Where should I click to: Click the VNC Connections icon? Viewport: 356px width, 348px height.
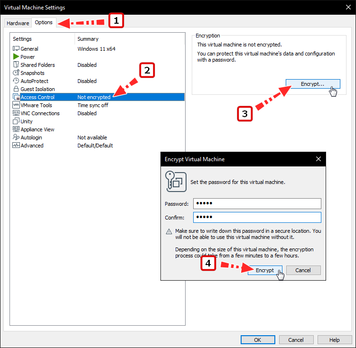point(16,113)
